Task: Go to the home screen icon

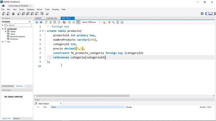Action: point(3,6)
